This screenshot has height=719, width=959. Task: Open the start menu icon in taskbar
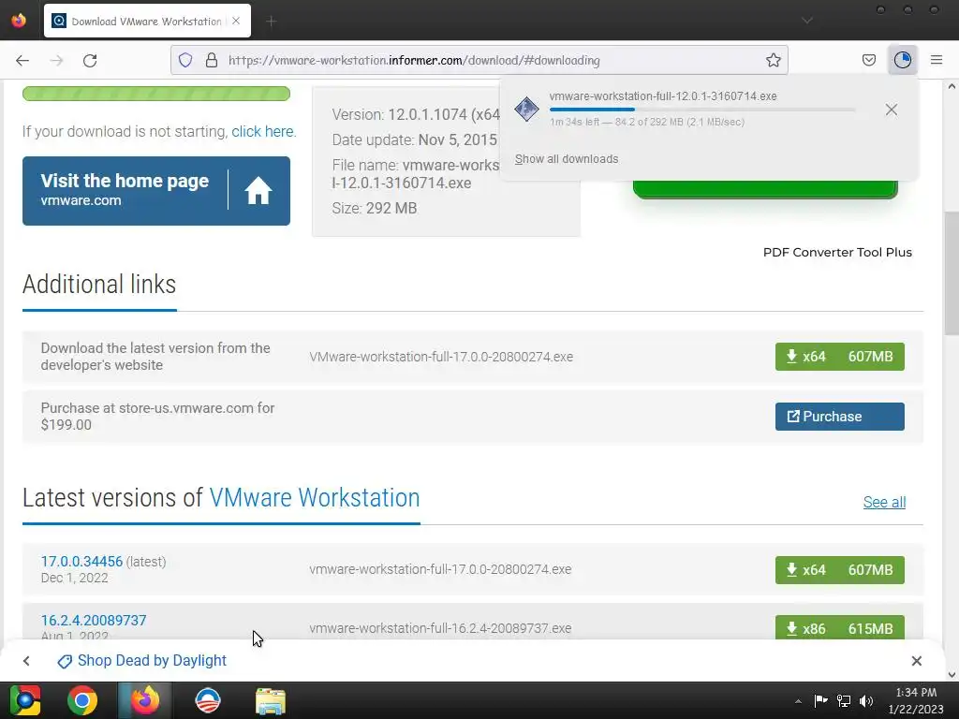pos(25,700)
